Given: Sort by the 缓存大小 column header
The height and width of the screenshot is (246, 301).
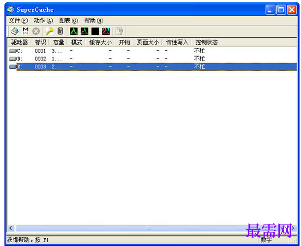Looking at the screenshot, I should (100, 42).
